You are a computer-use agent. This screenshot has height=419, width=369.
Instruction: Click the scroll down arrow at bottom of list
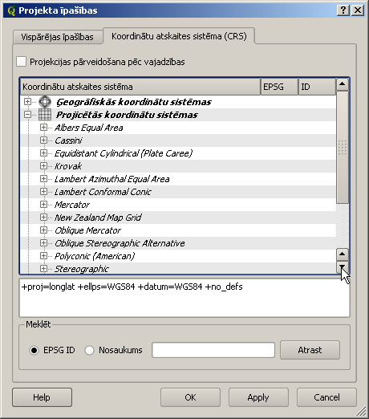[342, 266]
